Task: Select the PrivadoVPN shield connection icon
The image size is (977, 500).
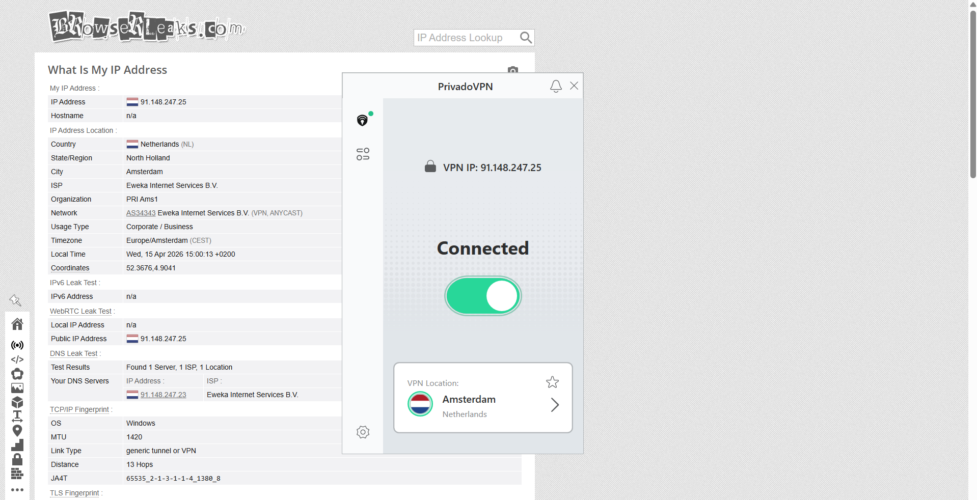Action: coord(363,120)
